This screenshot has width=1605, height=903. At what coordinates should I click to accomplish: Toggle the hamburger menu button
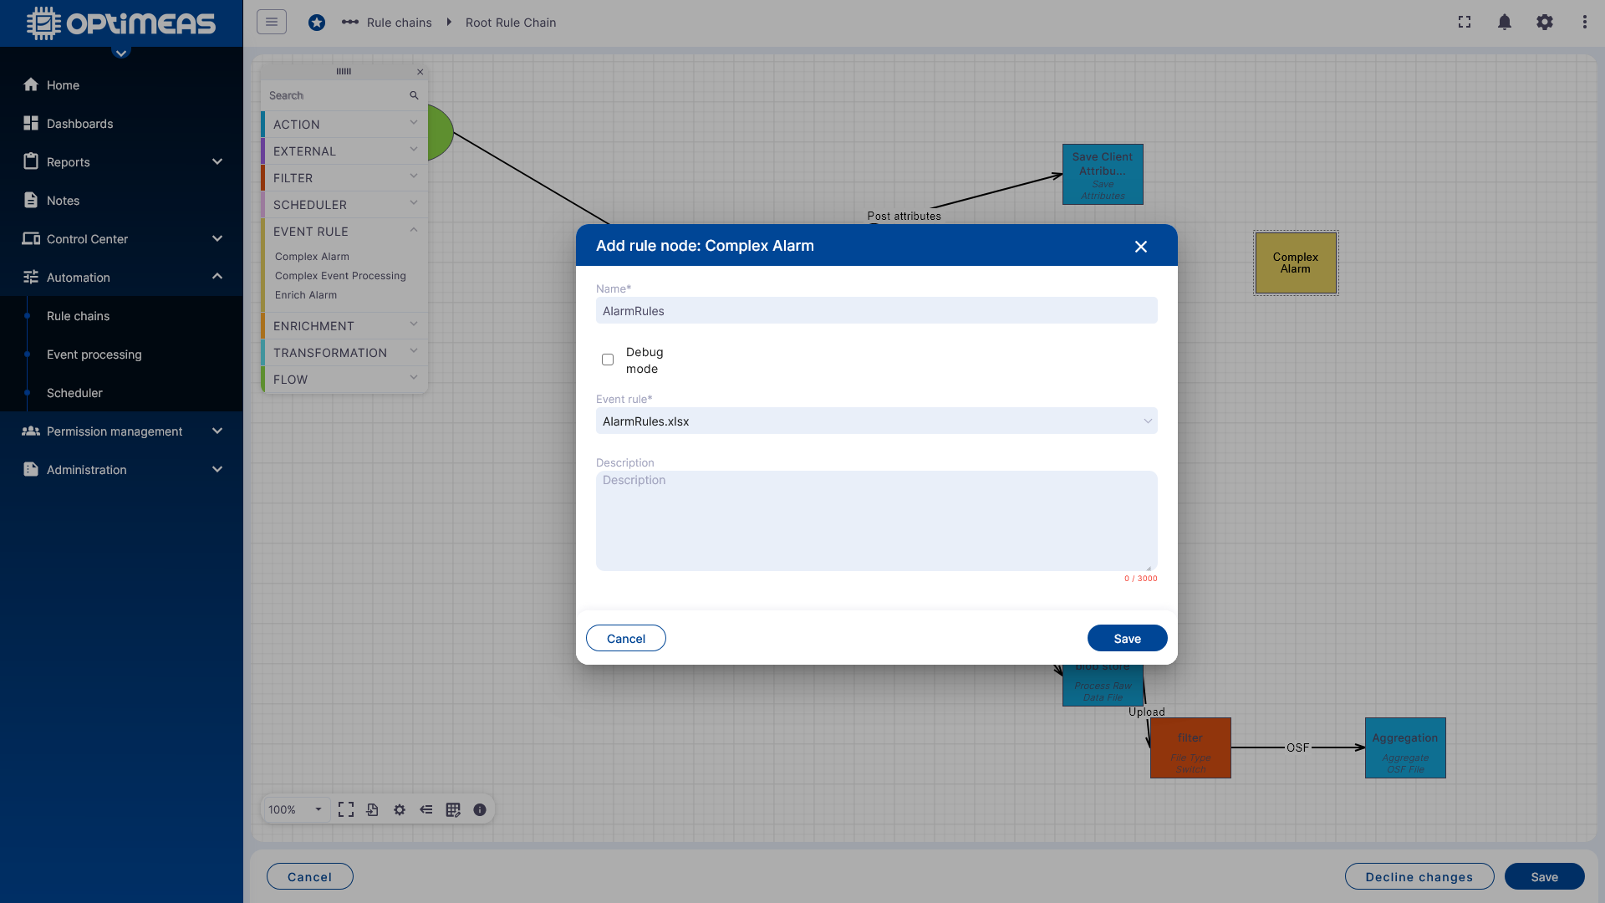(272, 22)
